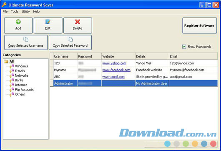This screenshot has height=151, width=221.
Task: Open the Help menu
Action: coord(36,12)
